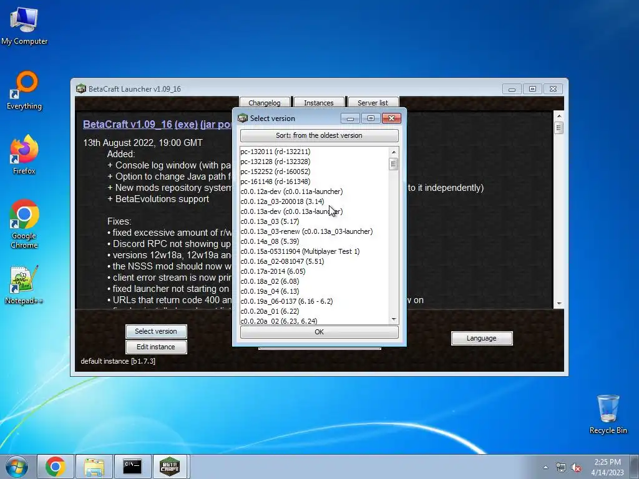Confirm the version with OK
The width and height of the screenshot is (639, 479).
319,332
